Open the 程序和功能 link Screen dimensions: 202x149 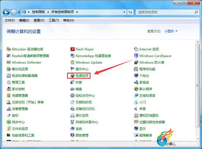(147, 69)
